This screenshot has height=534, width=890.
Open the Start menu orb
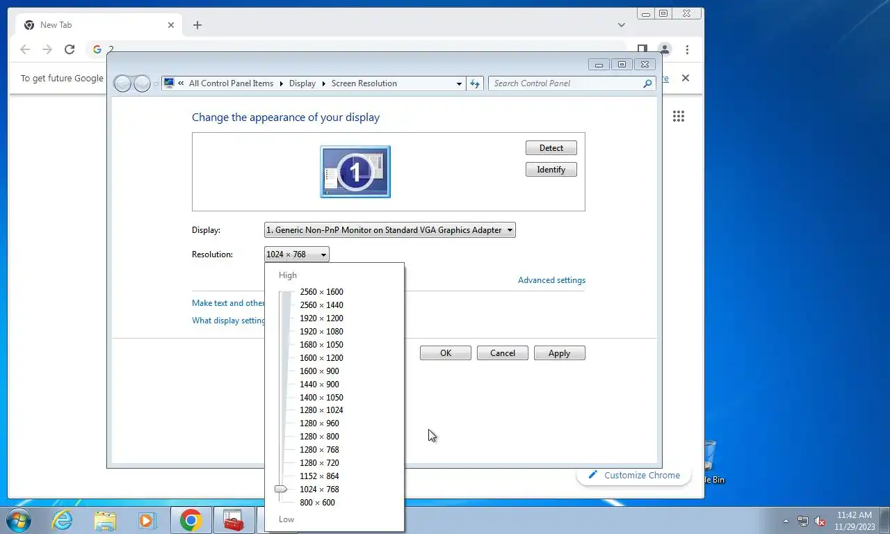point(18,520)
